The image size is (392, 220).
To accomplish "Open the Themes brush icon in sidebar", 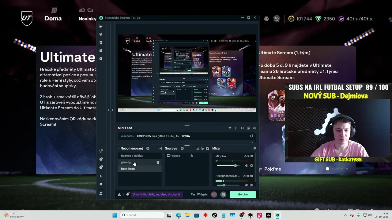I will tap(101, 34).
